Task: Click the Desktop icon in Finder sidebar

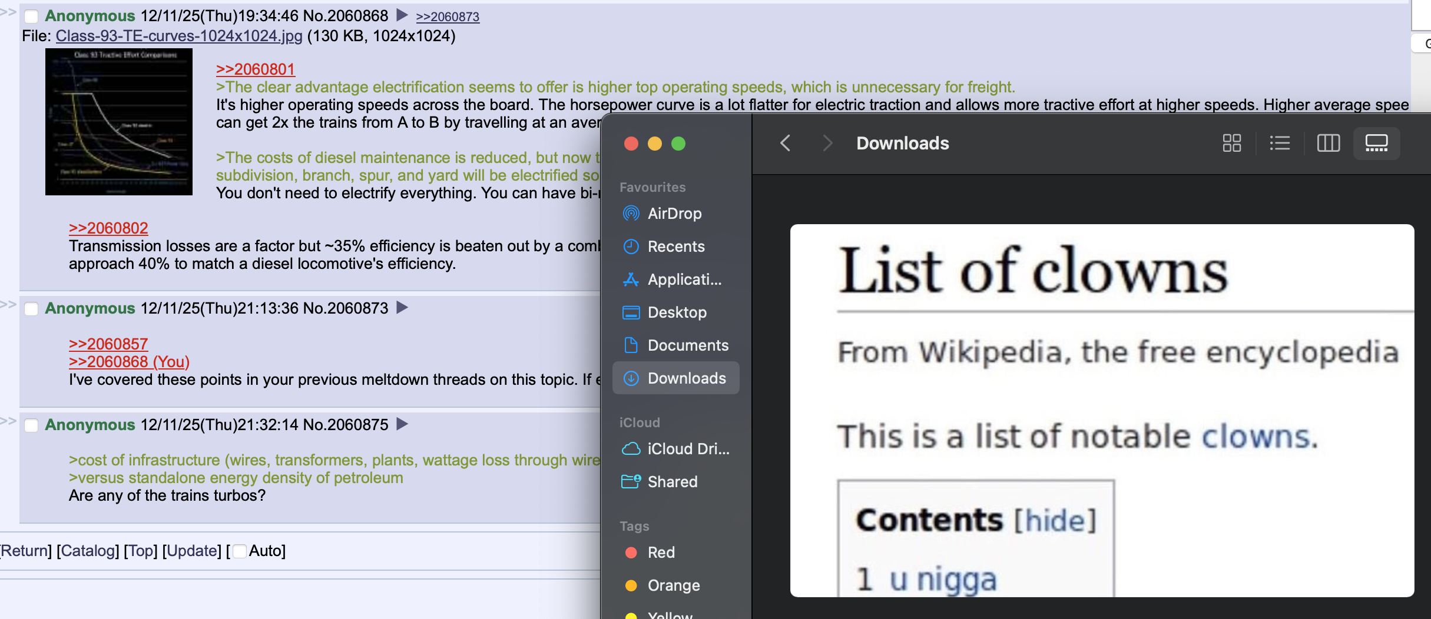Action: tap(631, 312)
